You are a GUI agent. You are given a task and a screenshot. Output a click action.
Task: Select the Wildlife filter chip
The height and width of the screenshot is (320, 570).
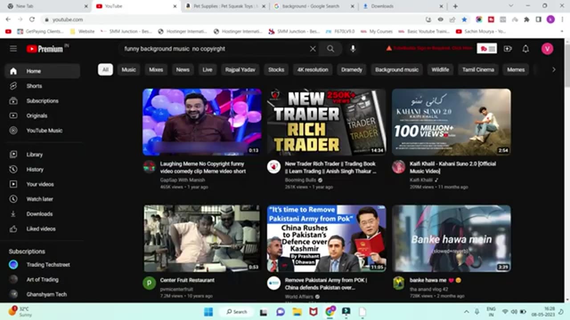(x=440, y=70)
